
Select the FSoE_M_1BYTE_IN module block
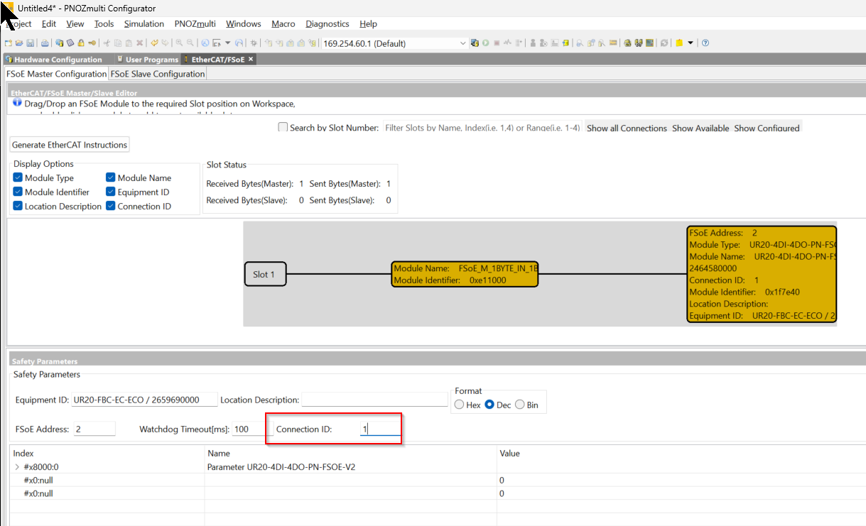(x=465, y=274)
